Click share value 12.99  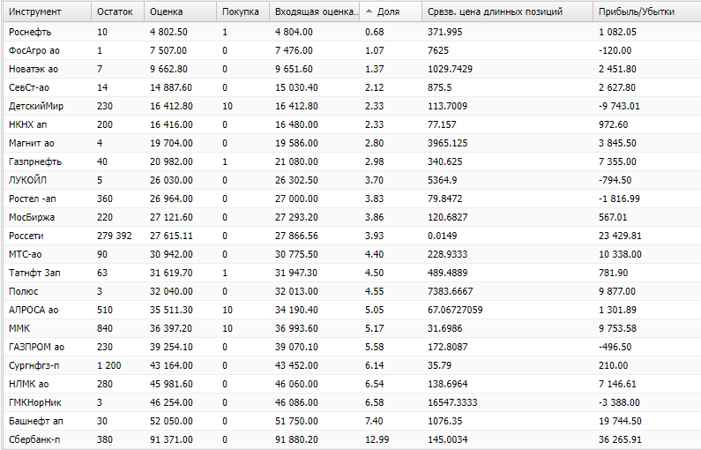click(x=377, y=439)
